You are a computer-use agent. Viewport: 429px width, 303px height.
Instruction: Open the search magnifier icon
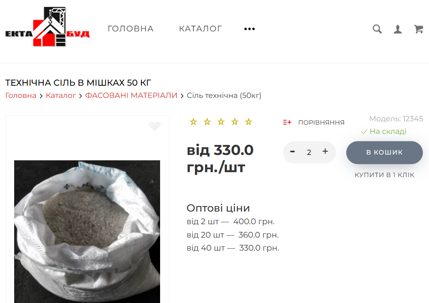click(377, 29)
